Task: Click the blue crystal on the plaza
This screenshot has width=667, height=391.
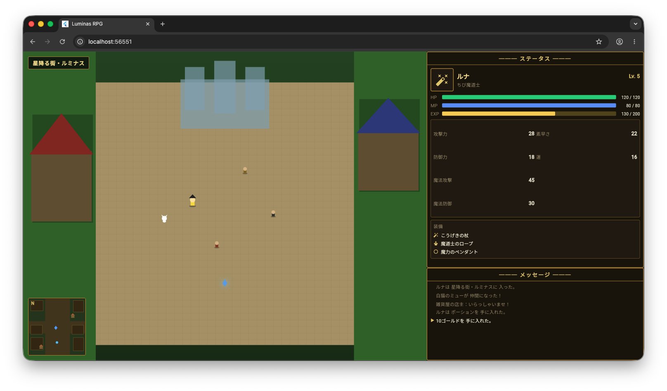Action: (x=225, y=283)
